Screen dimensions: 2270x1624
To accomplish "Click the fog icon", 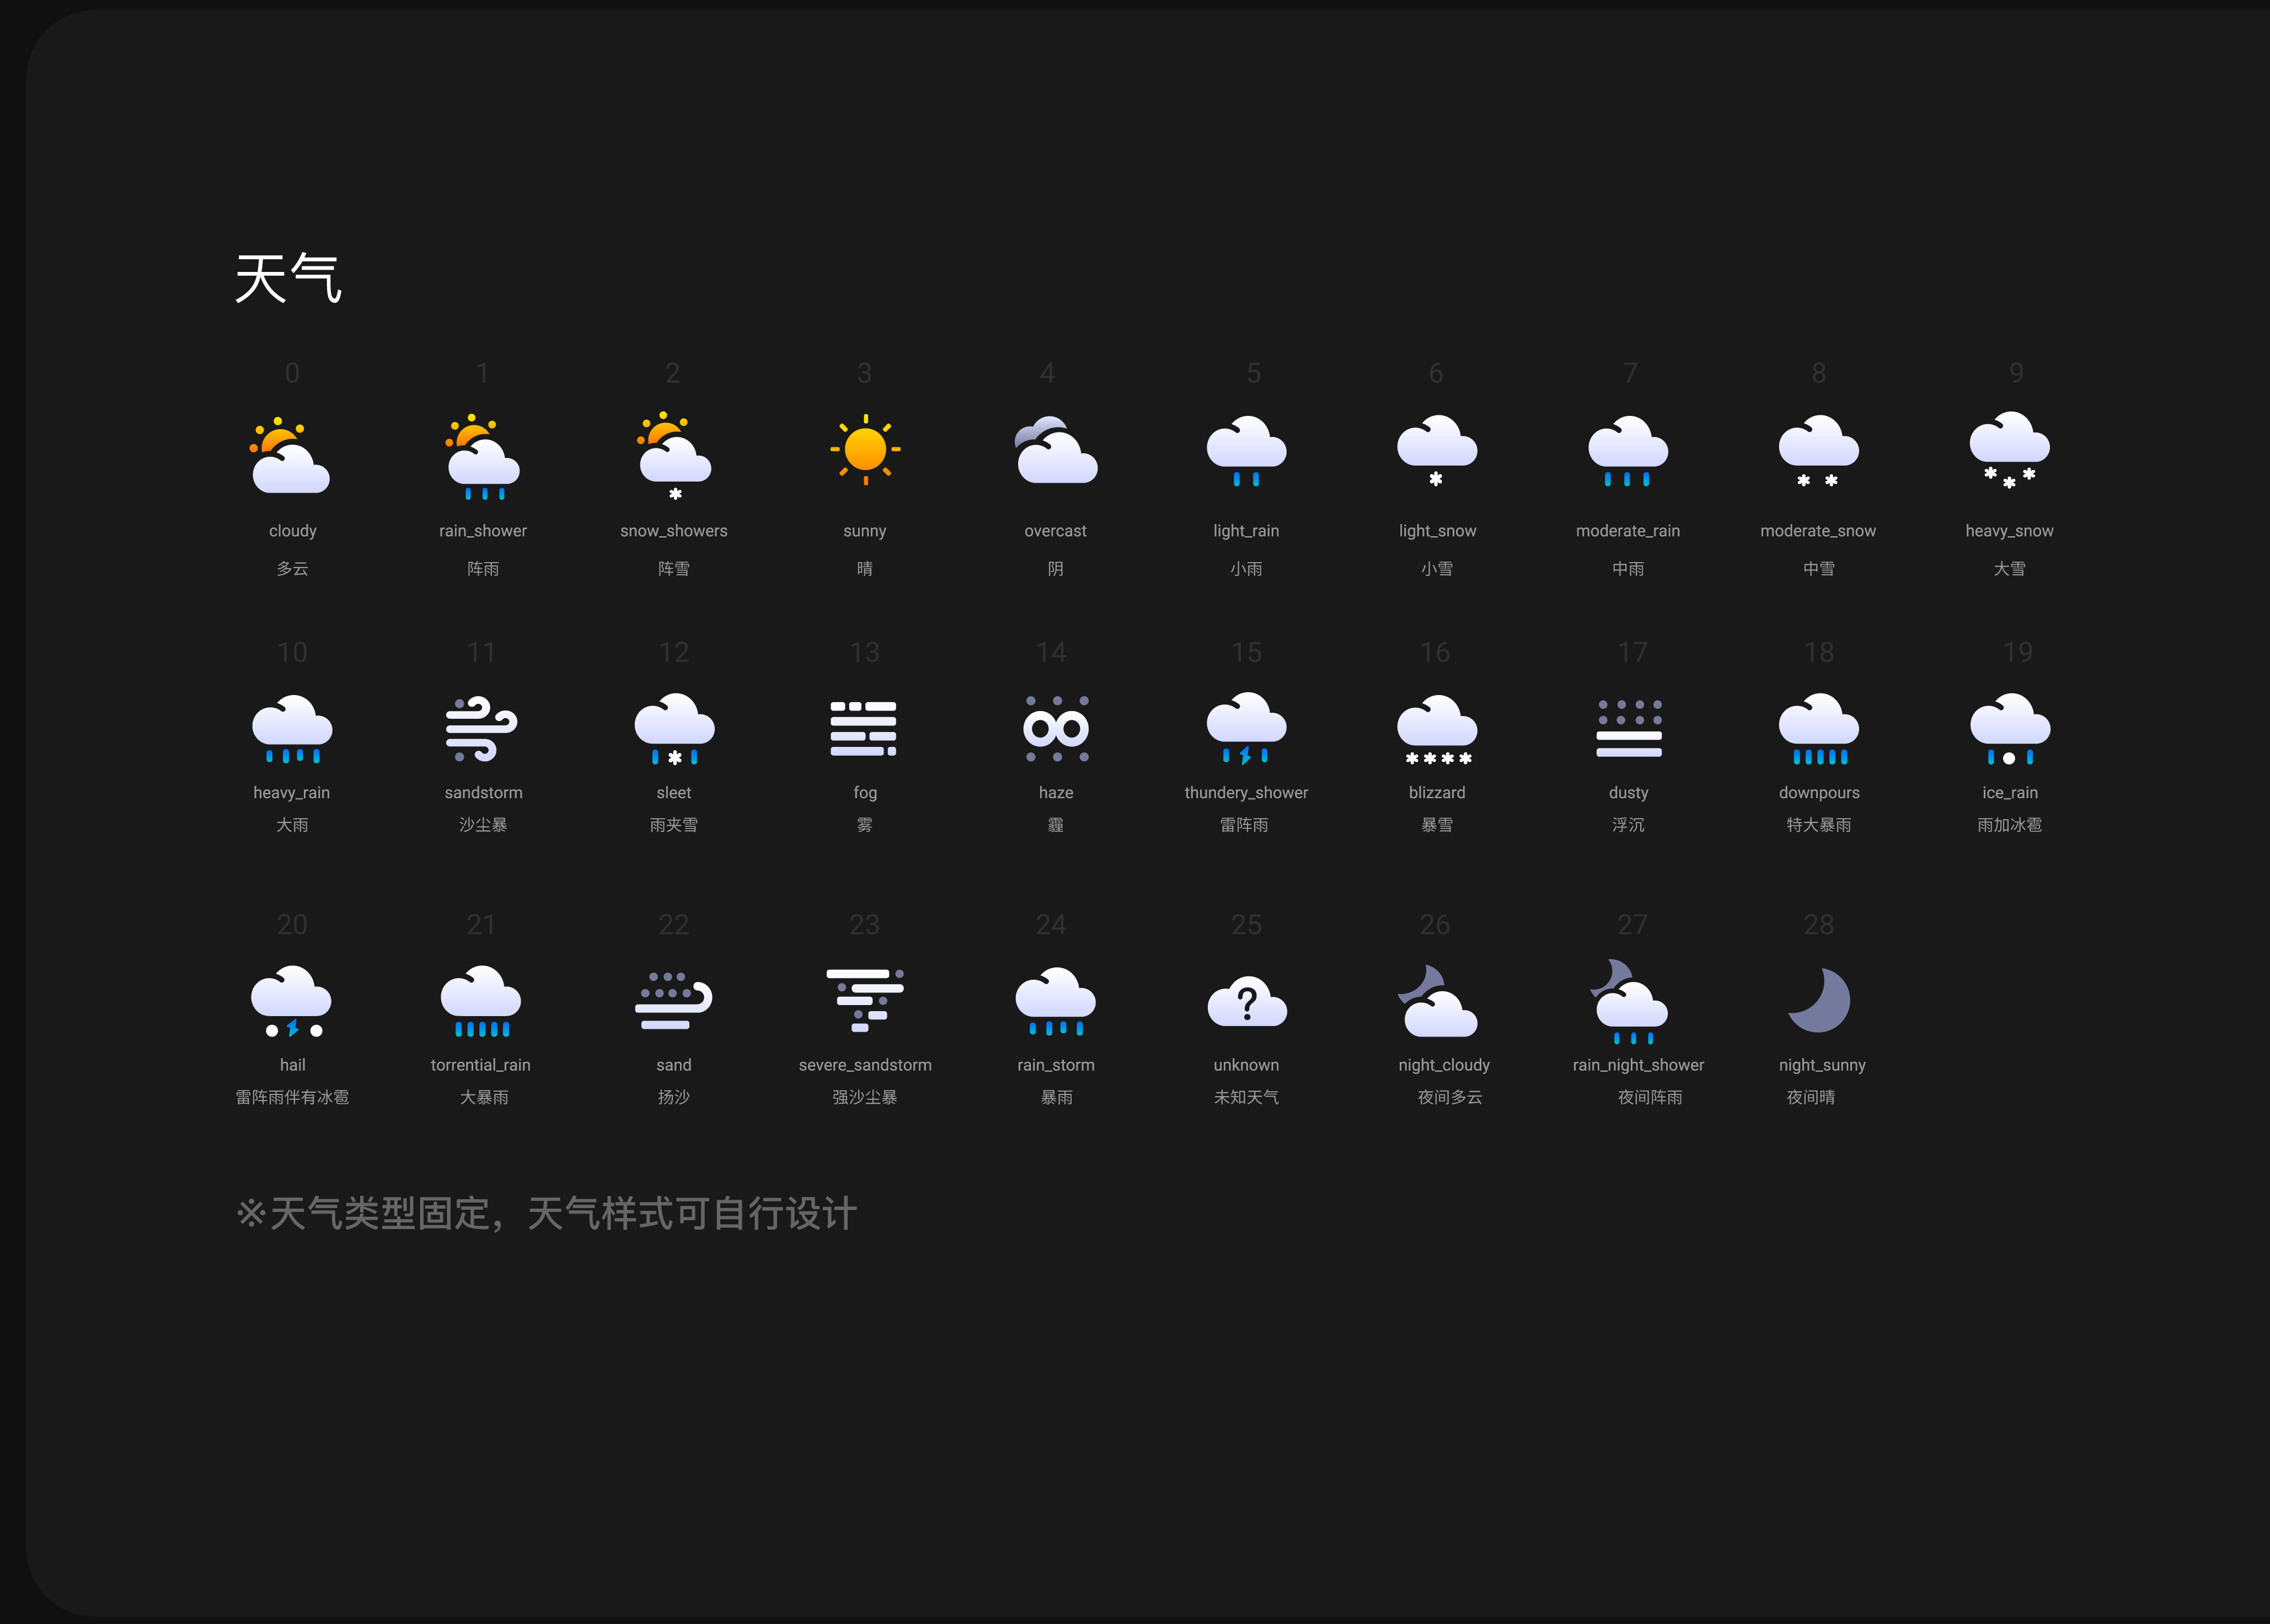I will click(864, 727).
